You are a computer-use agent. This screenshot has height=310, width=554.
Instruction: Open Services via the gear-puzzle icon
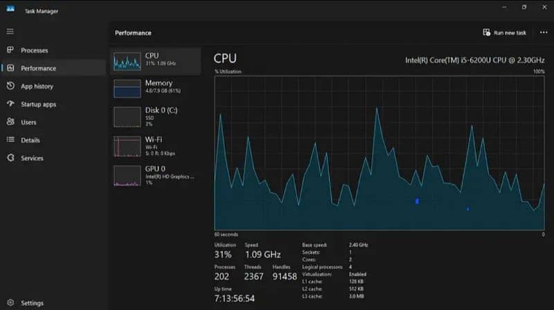10,158
